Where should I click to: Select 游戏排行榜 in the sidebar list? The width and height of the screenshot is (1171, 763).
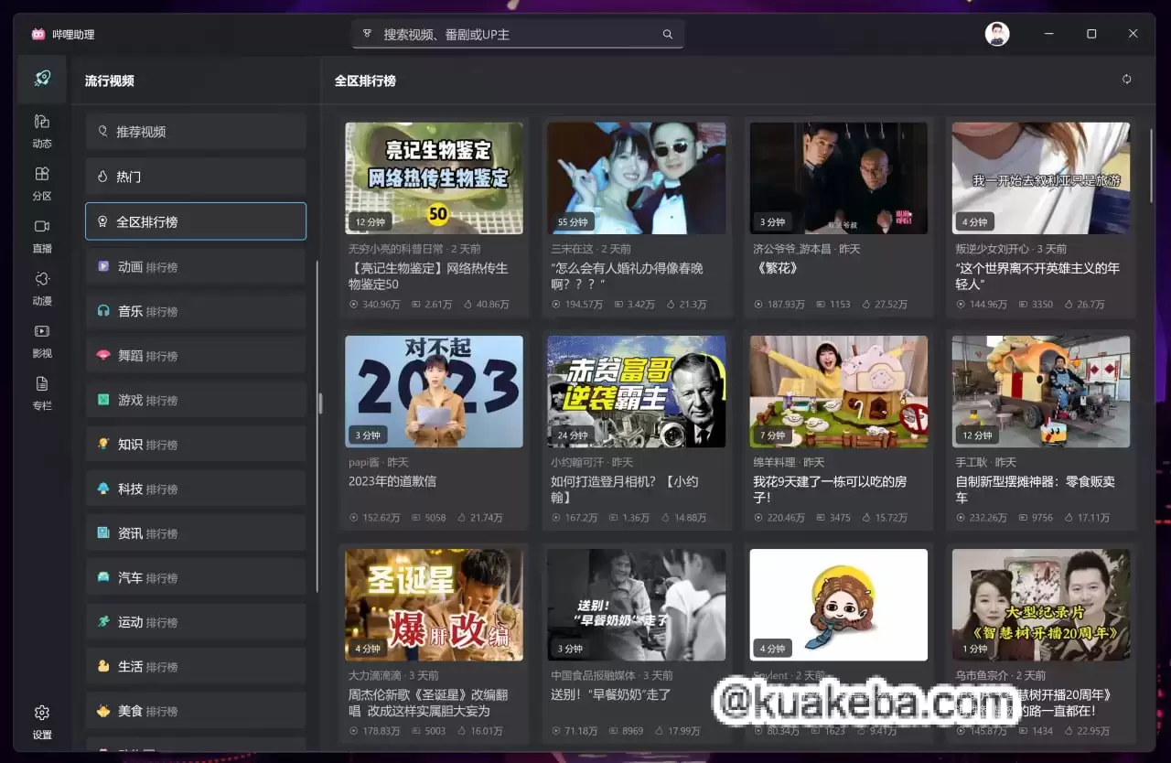pos(195,399)
